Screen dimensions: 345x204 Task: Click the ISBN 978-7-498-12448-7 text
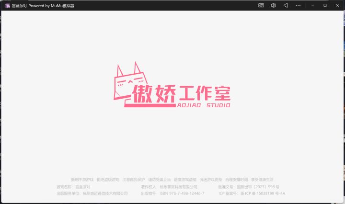[x=182, y=193]
